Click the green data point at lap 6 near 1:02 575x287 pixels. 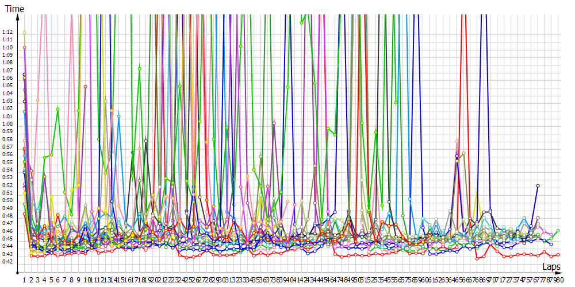pyautogui.click(x=58, y=109)
